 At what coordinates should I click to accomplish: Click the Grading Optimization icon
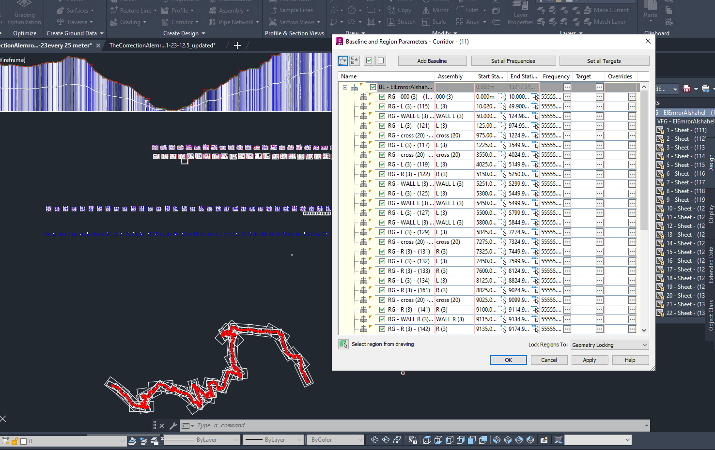pyautogui.click(x=24, y=13)
